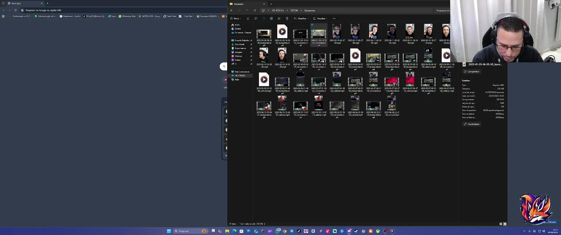Screen dimensions: 561x235
Task: Click the Compartilhar button in details pane
Action: tap(471, 72)
